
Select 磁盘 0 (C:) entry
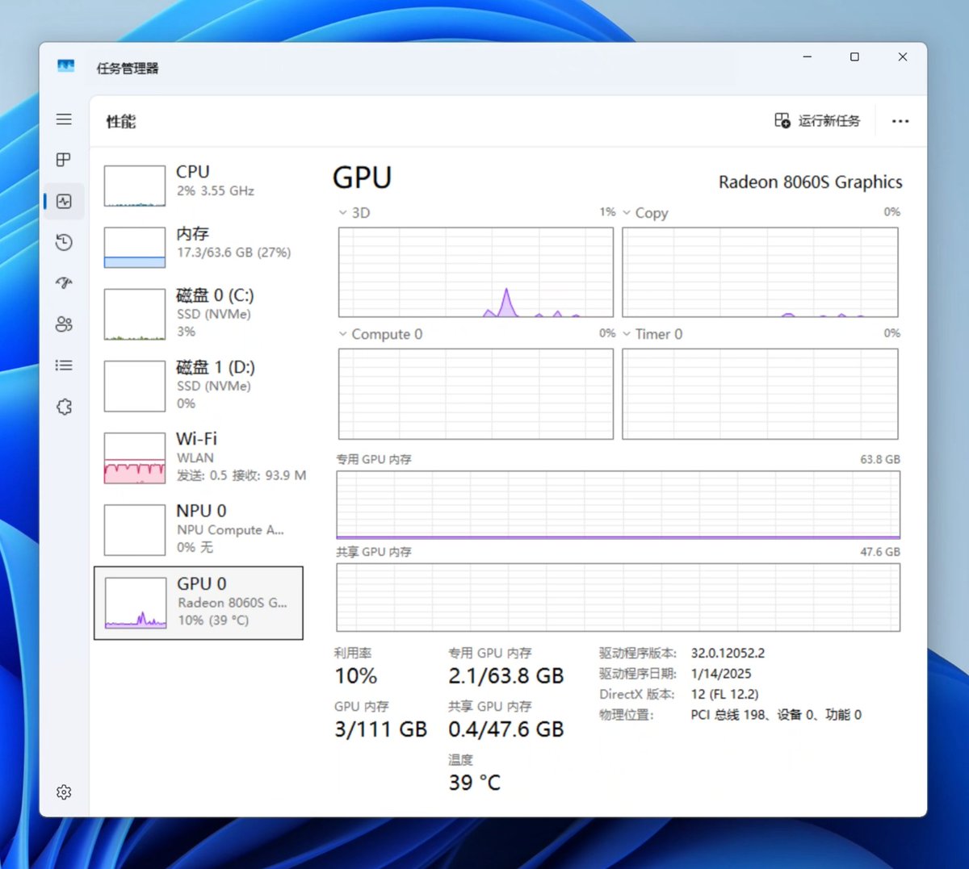point(199,314)
